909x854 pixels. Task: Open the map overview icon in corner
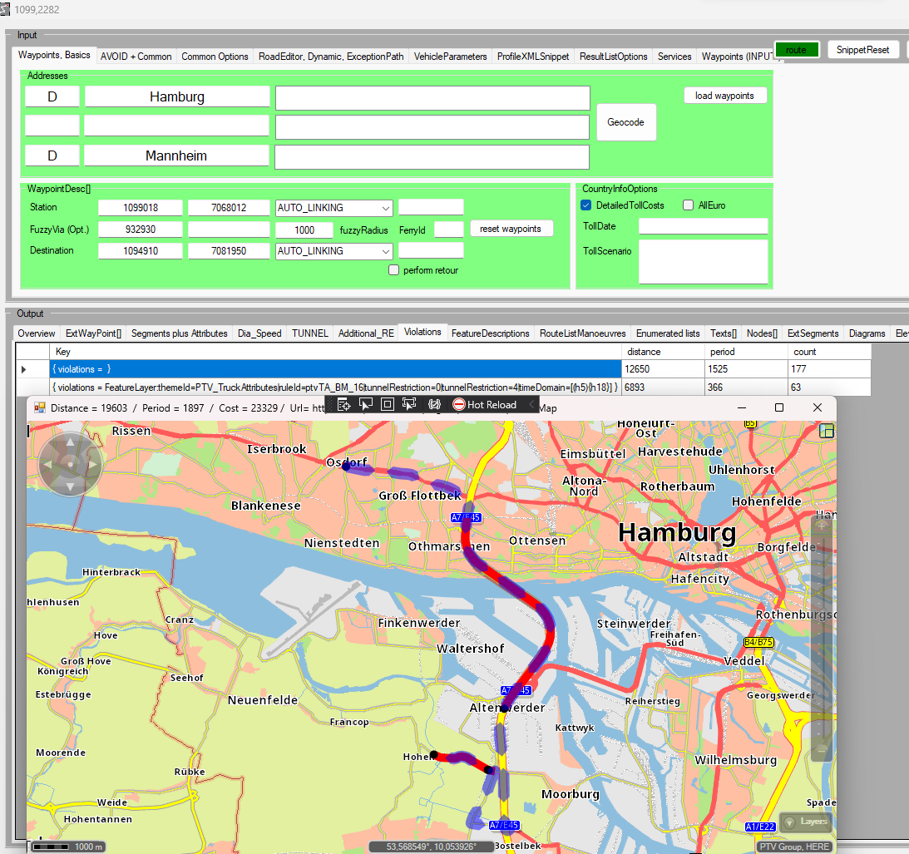point(826,431)
